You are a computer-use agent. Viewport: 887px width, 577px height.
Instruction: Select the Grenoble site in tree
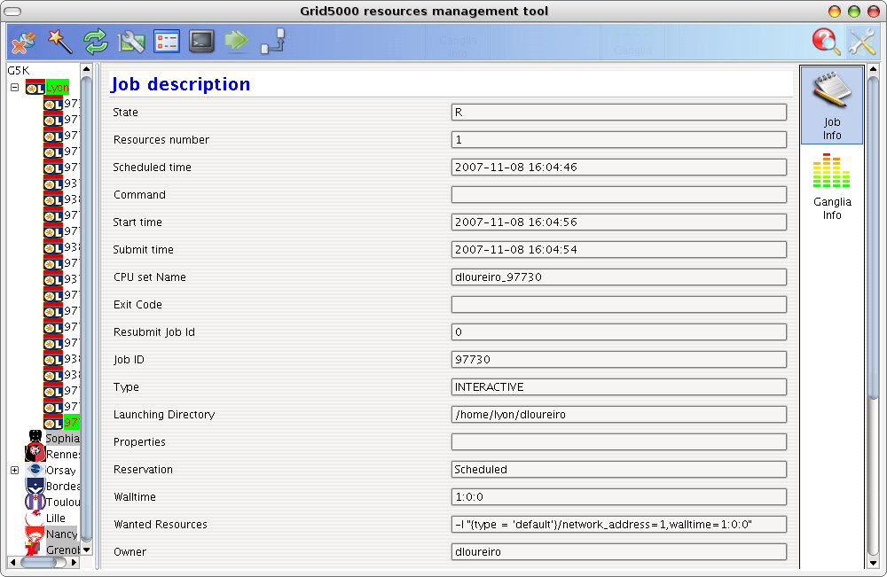click(62, 550)
